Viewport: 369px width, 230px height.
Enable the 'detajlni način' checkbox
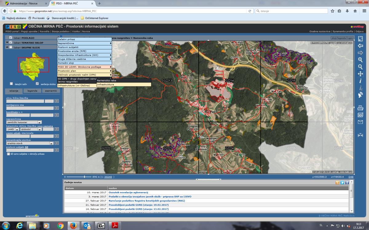click(x=11, y=83)
